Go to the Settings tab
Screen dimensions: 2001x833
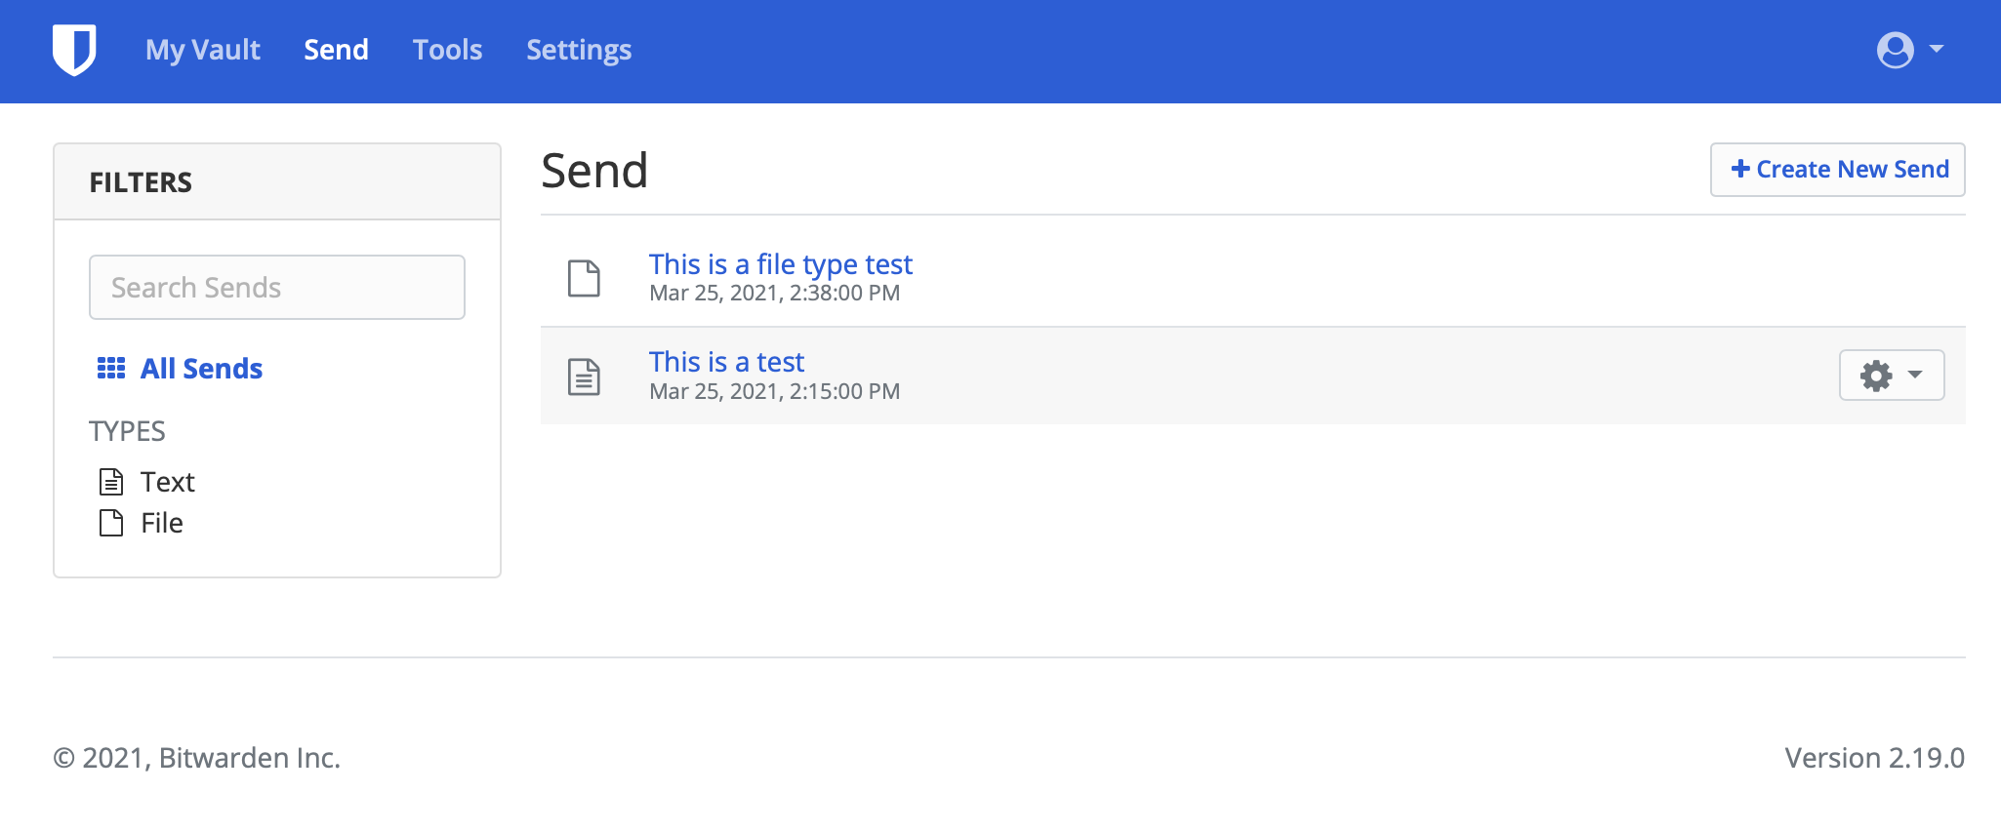tap(579, 50)
